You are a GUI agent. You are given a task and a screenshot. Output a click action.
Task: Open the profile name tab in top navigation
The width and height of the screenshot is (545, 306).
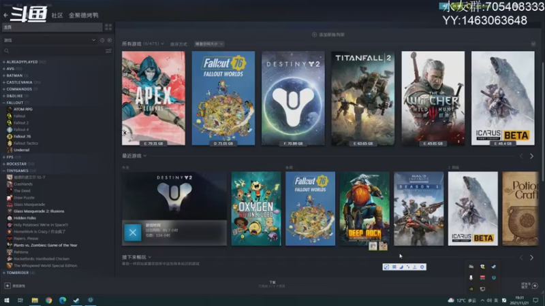click(83, 15)
